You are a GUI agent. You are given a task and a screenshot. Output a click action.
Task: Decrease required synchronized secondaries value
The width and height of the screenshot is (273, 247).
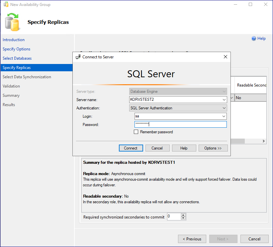click(183, 218)
